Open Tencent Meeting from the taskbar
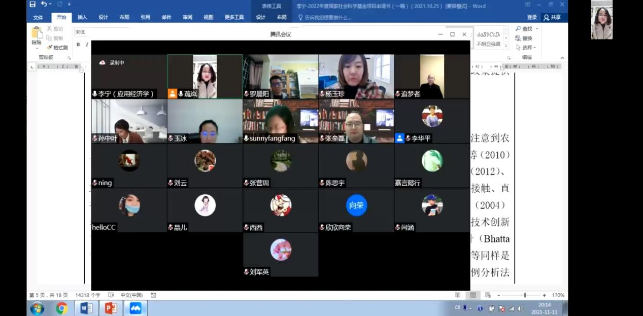The image size is (643, 316). pos(136,308)
